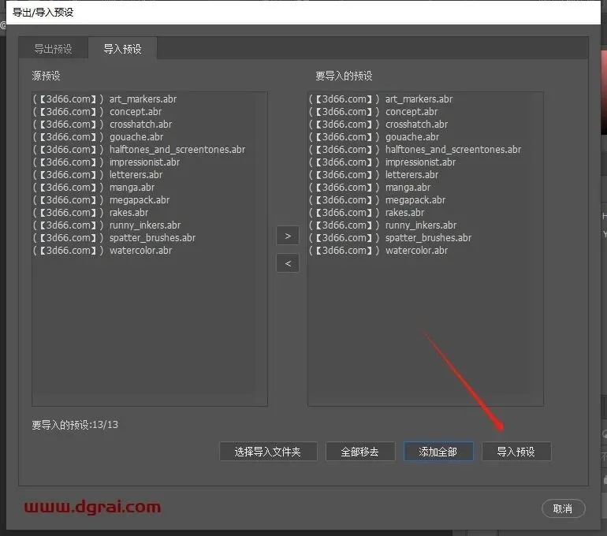Click the 选择导入文件夹 button
The image size is (607, 536).
[268, 451]
